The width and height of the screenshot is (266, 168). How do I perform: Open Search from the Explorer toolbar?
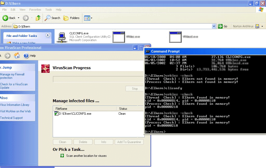52,18
